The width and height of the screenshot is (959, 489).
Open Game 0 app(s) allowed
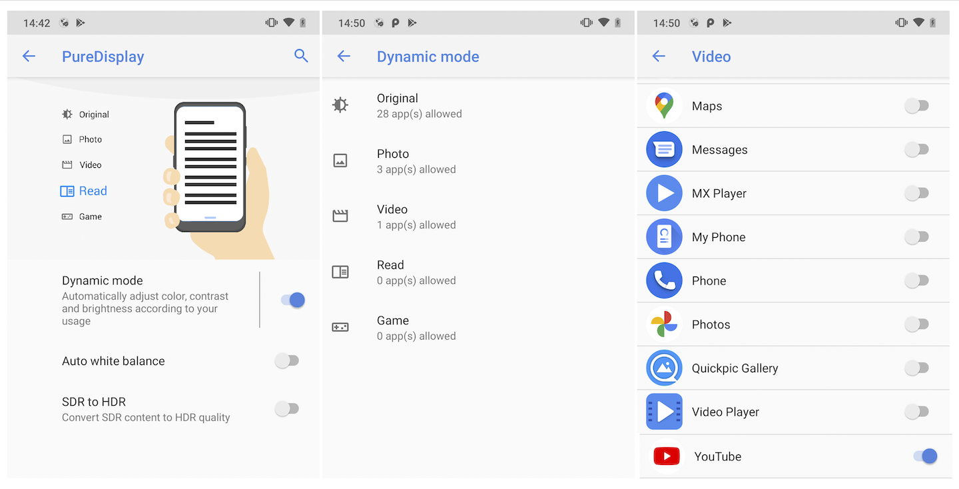(478, 328)
